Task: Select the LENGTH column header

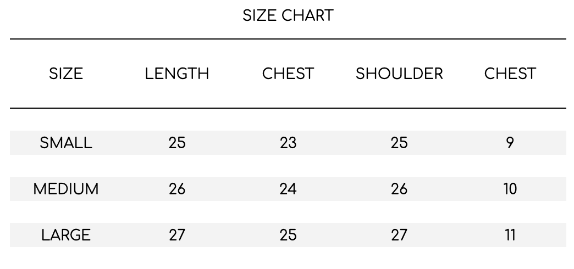Action: pos(177,74)
